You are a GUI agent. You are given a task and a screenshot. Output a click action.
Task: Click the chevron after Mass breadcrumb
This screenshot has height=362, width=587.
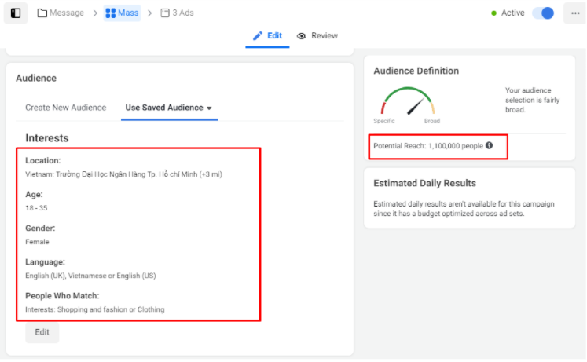[x=150, y=13]
